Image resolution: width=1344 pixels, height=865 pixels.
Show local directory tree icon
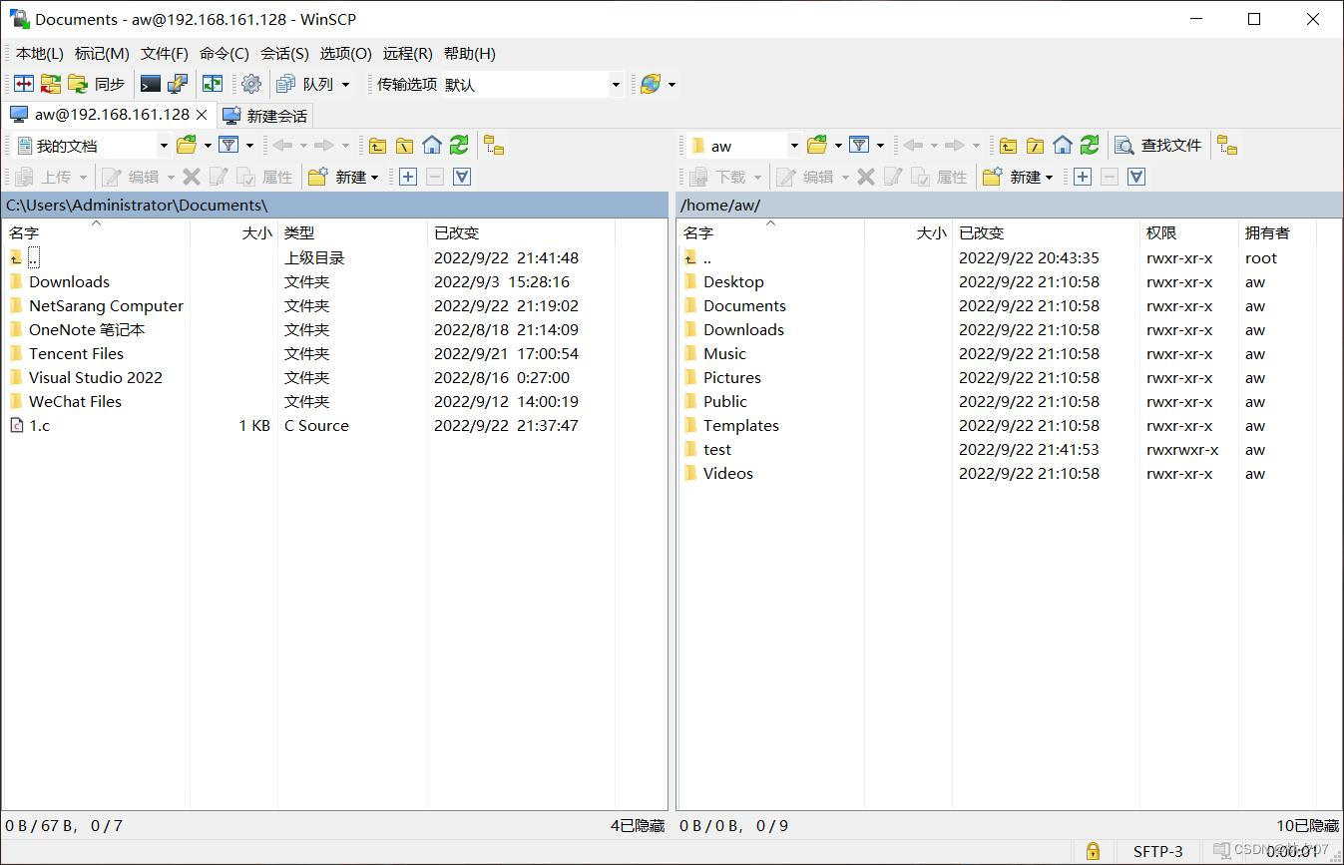pyautogui.click(x=494, y=146)
